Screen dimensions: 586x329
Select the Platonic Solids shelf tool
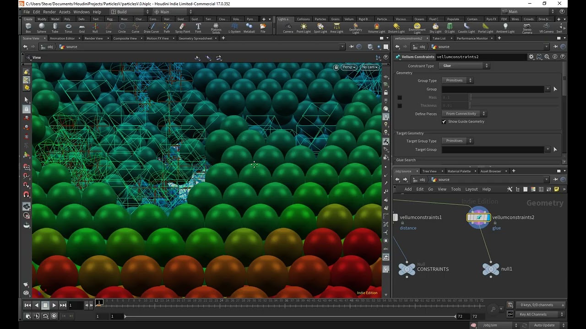click(x=216, y=29)
